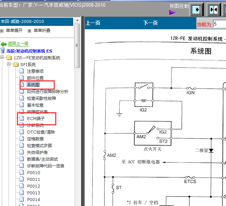Click the page icon beside DTC检查/清除
Screen dimensions: 226x206
[x=22, y=132]
